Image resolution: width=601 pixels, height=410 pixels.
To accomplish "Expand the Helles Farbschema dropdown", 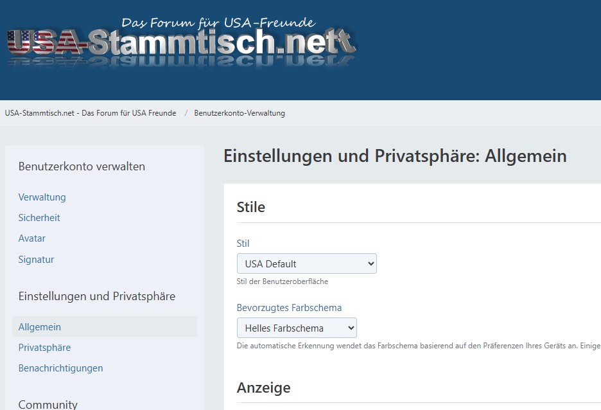I will click(297, 328).
